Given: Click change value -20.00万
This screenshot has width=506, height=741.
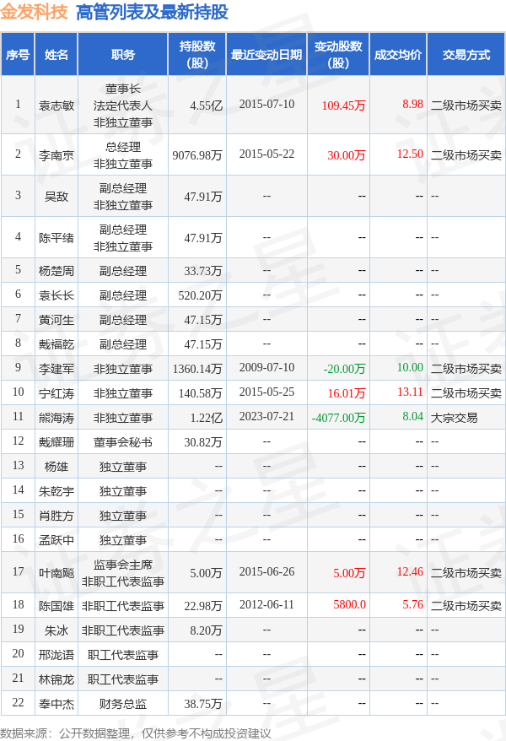Looking at the screenshot, I should pos(345,369).
